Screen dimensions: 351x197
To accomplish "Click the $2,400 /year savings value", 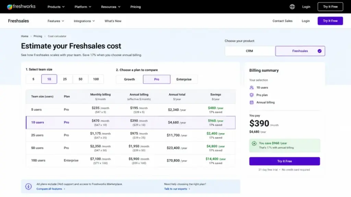I will (216, 134).
